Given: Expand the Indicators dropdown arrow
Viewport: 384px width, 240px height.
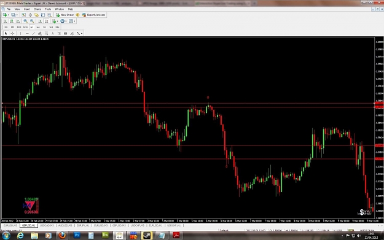Looking at the screenshot, I should [x=57, y=21].
